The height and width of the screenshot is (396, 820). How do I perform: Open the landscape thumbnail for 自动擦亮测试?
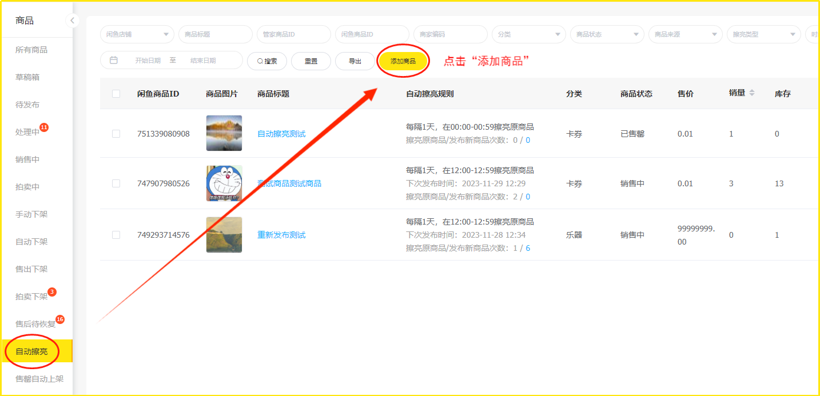[x=224, y=133]
